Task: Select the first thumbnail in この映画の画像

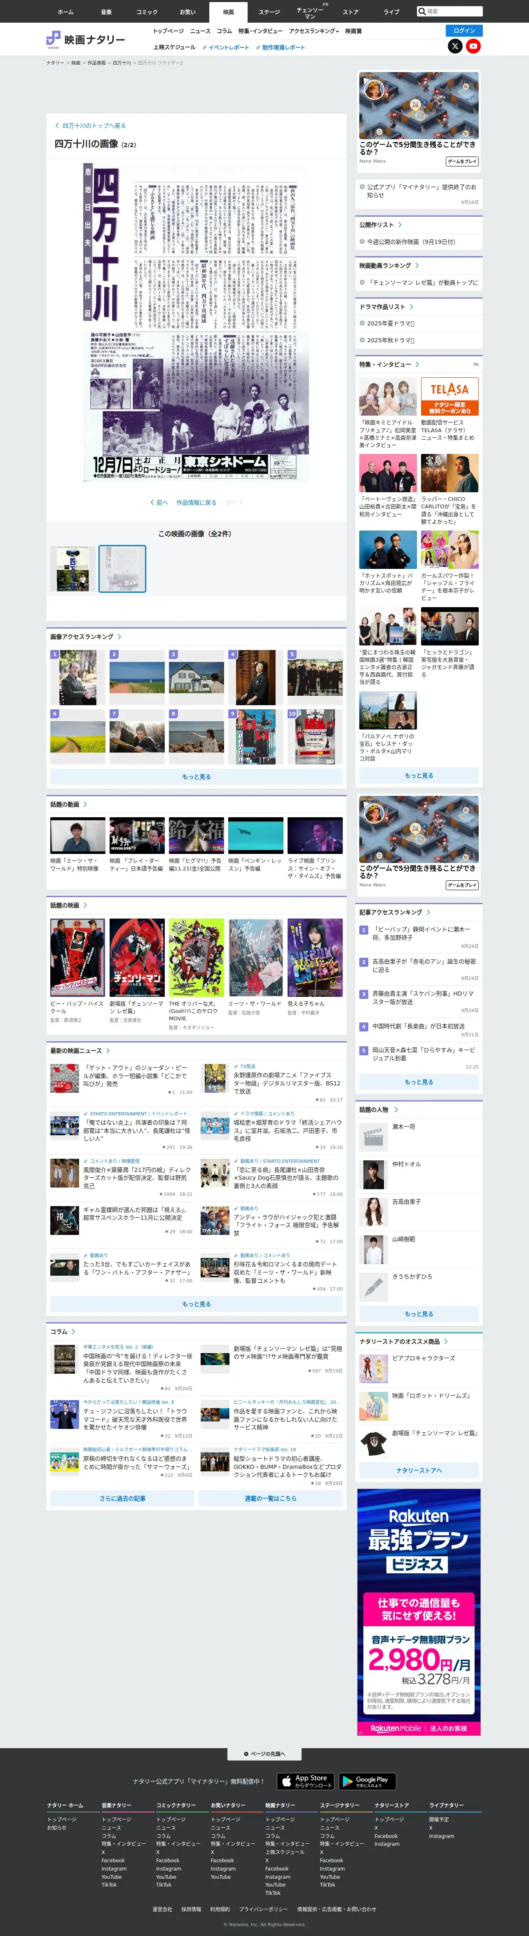Action: 73,569
